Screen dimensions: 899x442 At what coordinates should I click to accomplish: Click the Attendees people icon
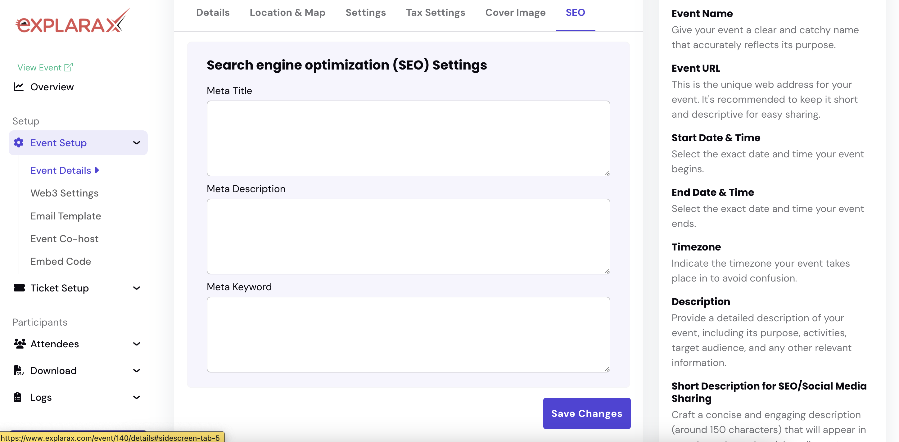pos(20,344)
